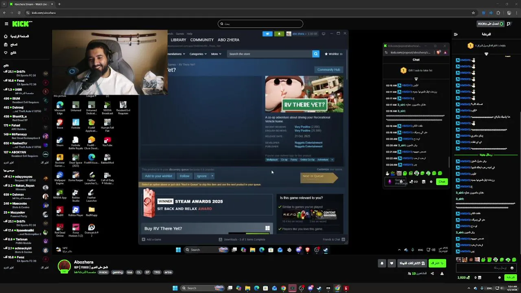Image resolution: width=521 pixels, height=293 pixels.
Task: Click the Microsoft Edge desktop icon in stream
Action: (x=60, y=108)
